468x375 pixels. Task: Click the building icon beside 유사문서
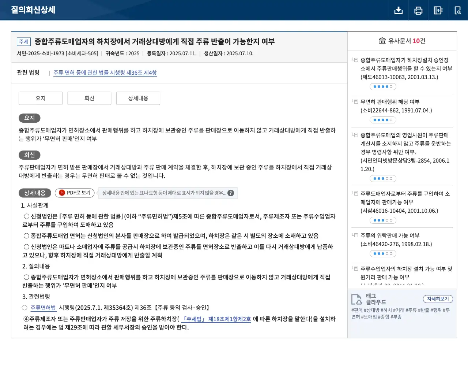coord(382,41)
